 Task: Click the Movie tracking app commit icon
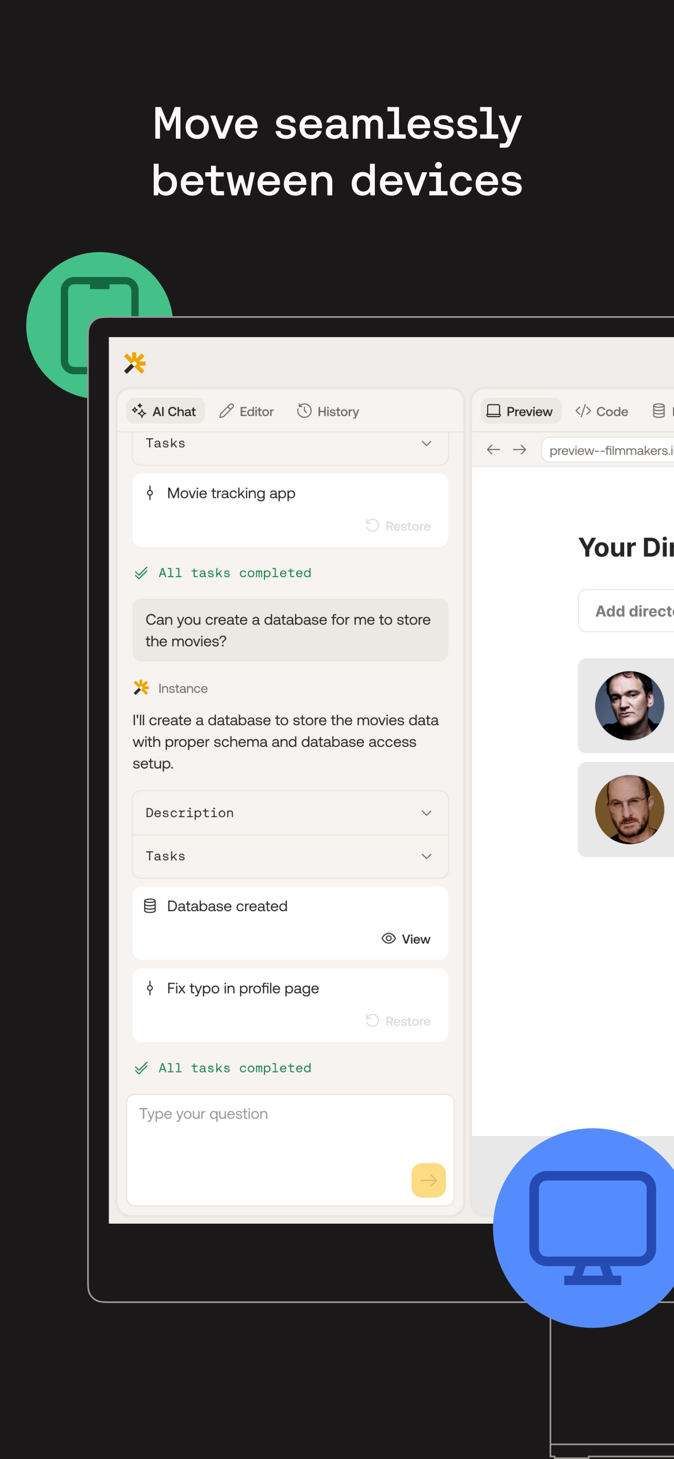(x=150, y=493)
